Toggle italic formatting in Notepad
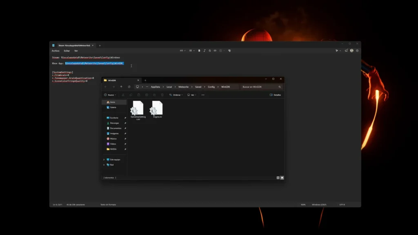The image size is (418, 235). (x=205, y=51)
